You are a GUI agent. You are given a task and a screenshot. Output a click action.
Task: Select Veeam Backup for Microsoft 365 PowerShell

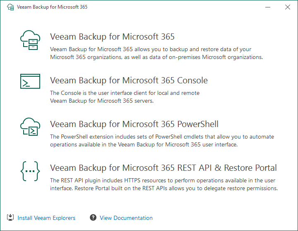pyautogui.click(x=134, y=124)
